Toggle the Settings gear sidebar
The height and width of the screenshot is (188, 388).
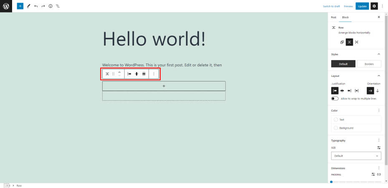[374, 6]
